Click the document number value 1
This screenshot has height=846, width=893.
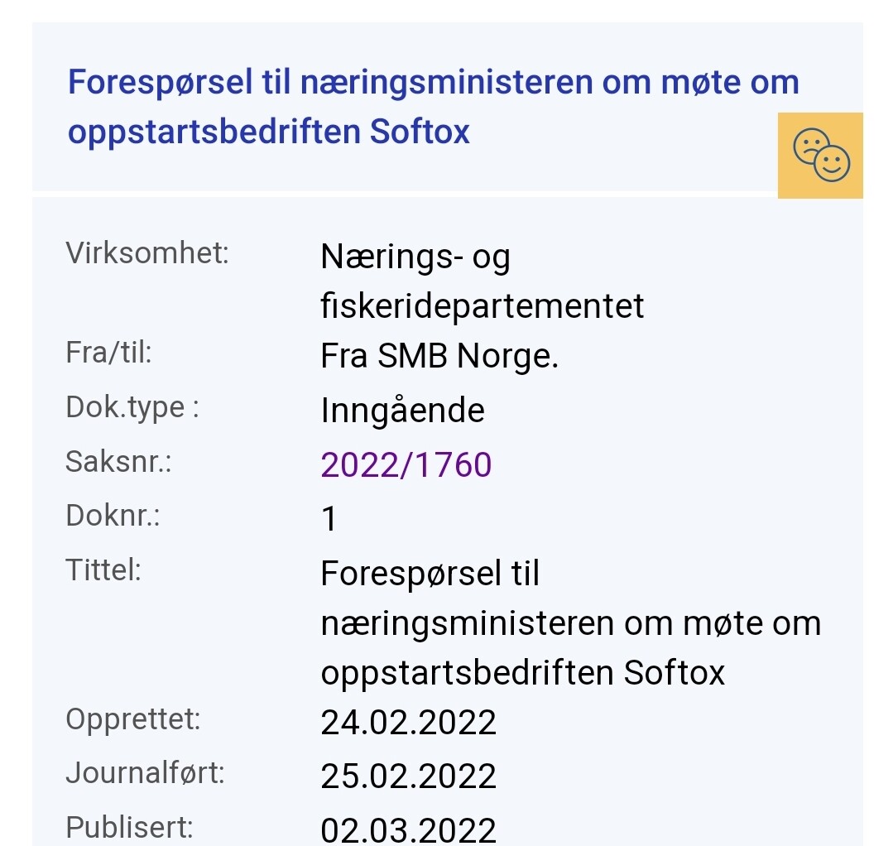click(x=329, y=519)
